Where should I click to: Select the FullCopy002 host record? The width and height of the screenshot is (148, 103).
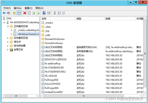92,80
